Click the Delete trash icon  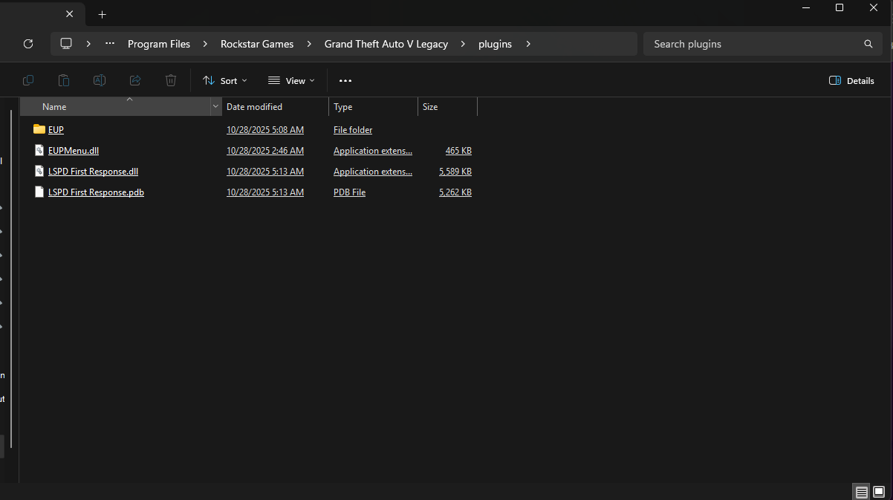[171, 80]
